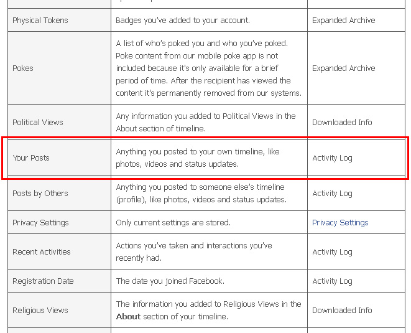Click Activity Log in Recent Activities row
The image size is (411, 333).
(332, 252)
